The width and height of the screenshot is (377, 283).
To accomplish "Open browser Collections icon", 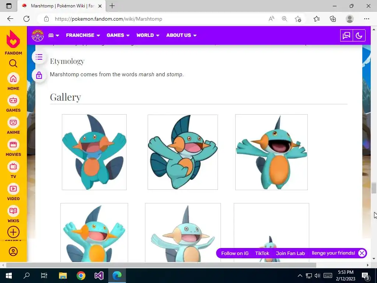I will (333, 19).
